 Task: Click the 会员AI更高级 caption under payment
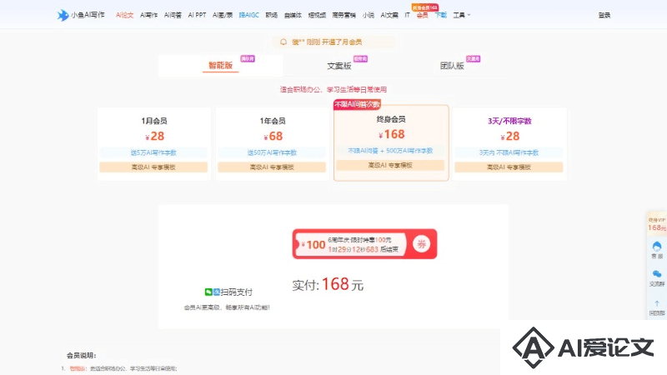point(227,307)
